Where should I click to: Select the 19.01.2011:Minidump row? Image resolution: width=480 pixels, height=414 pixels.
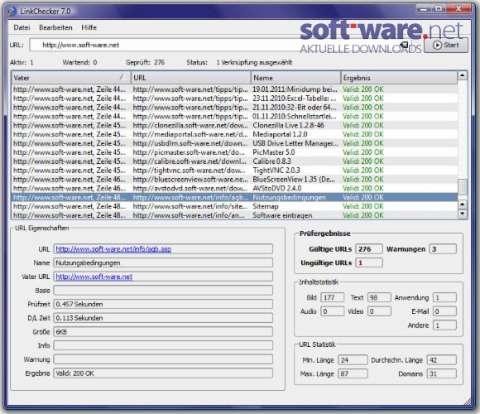235,89
